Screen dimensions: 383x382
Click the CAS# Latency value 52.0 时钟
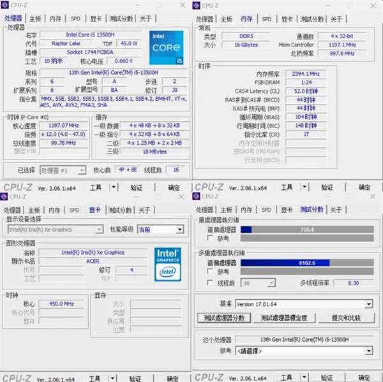coord(306,91)
